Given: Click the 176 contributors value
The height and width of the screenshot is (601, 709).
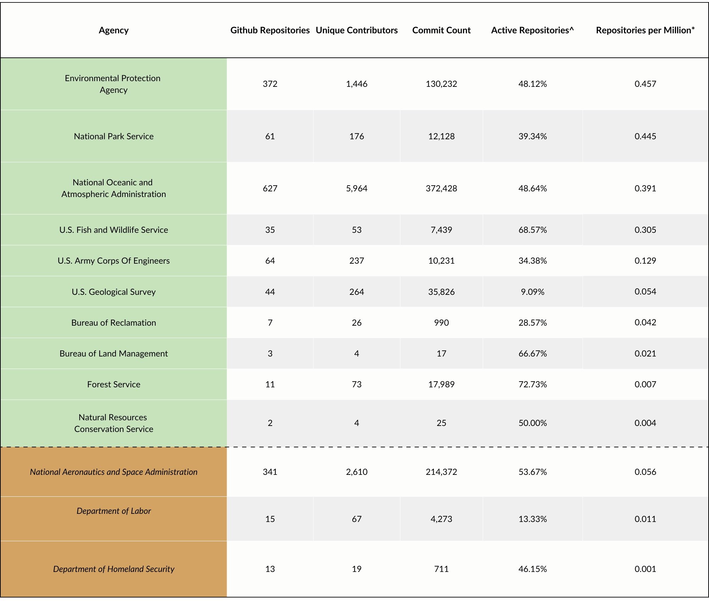Looking at the screenshot, I should [x=357, y=136].
